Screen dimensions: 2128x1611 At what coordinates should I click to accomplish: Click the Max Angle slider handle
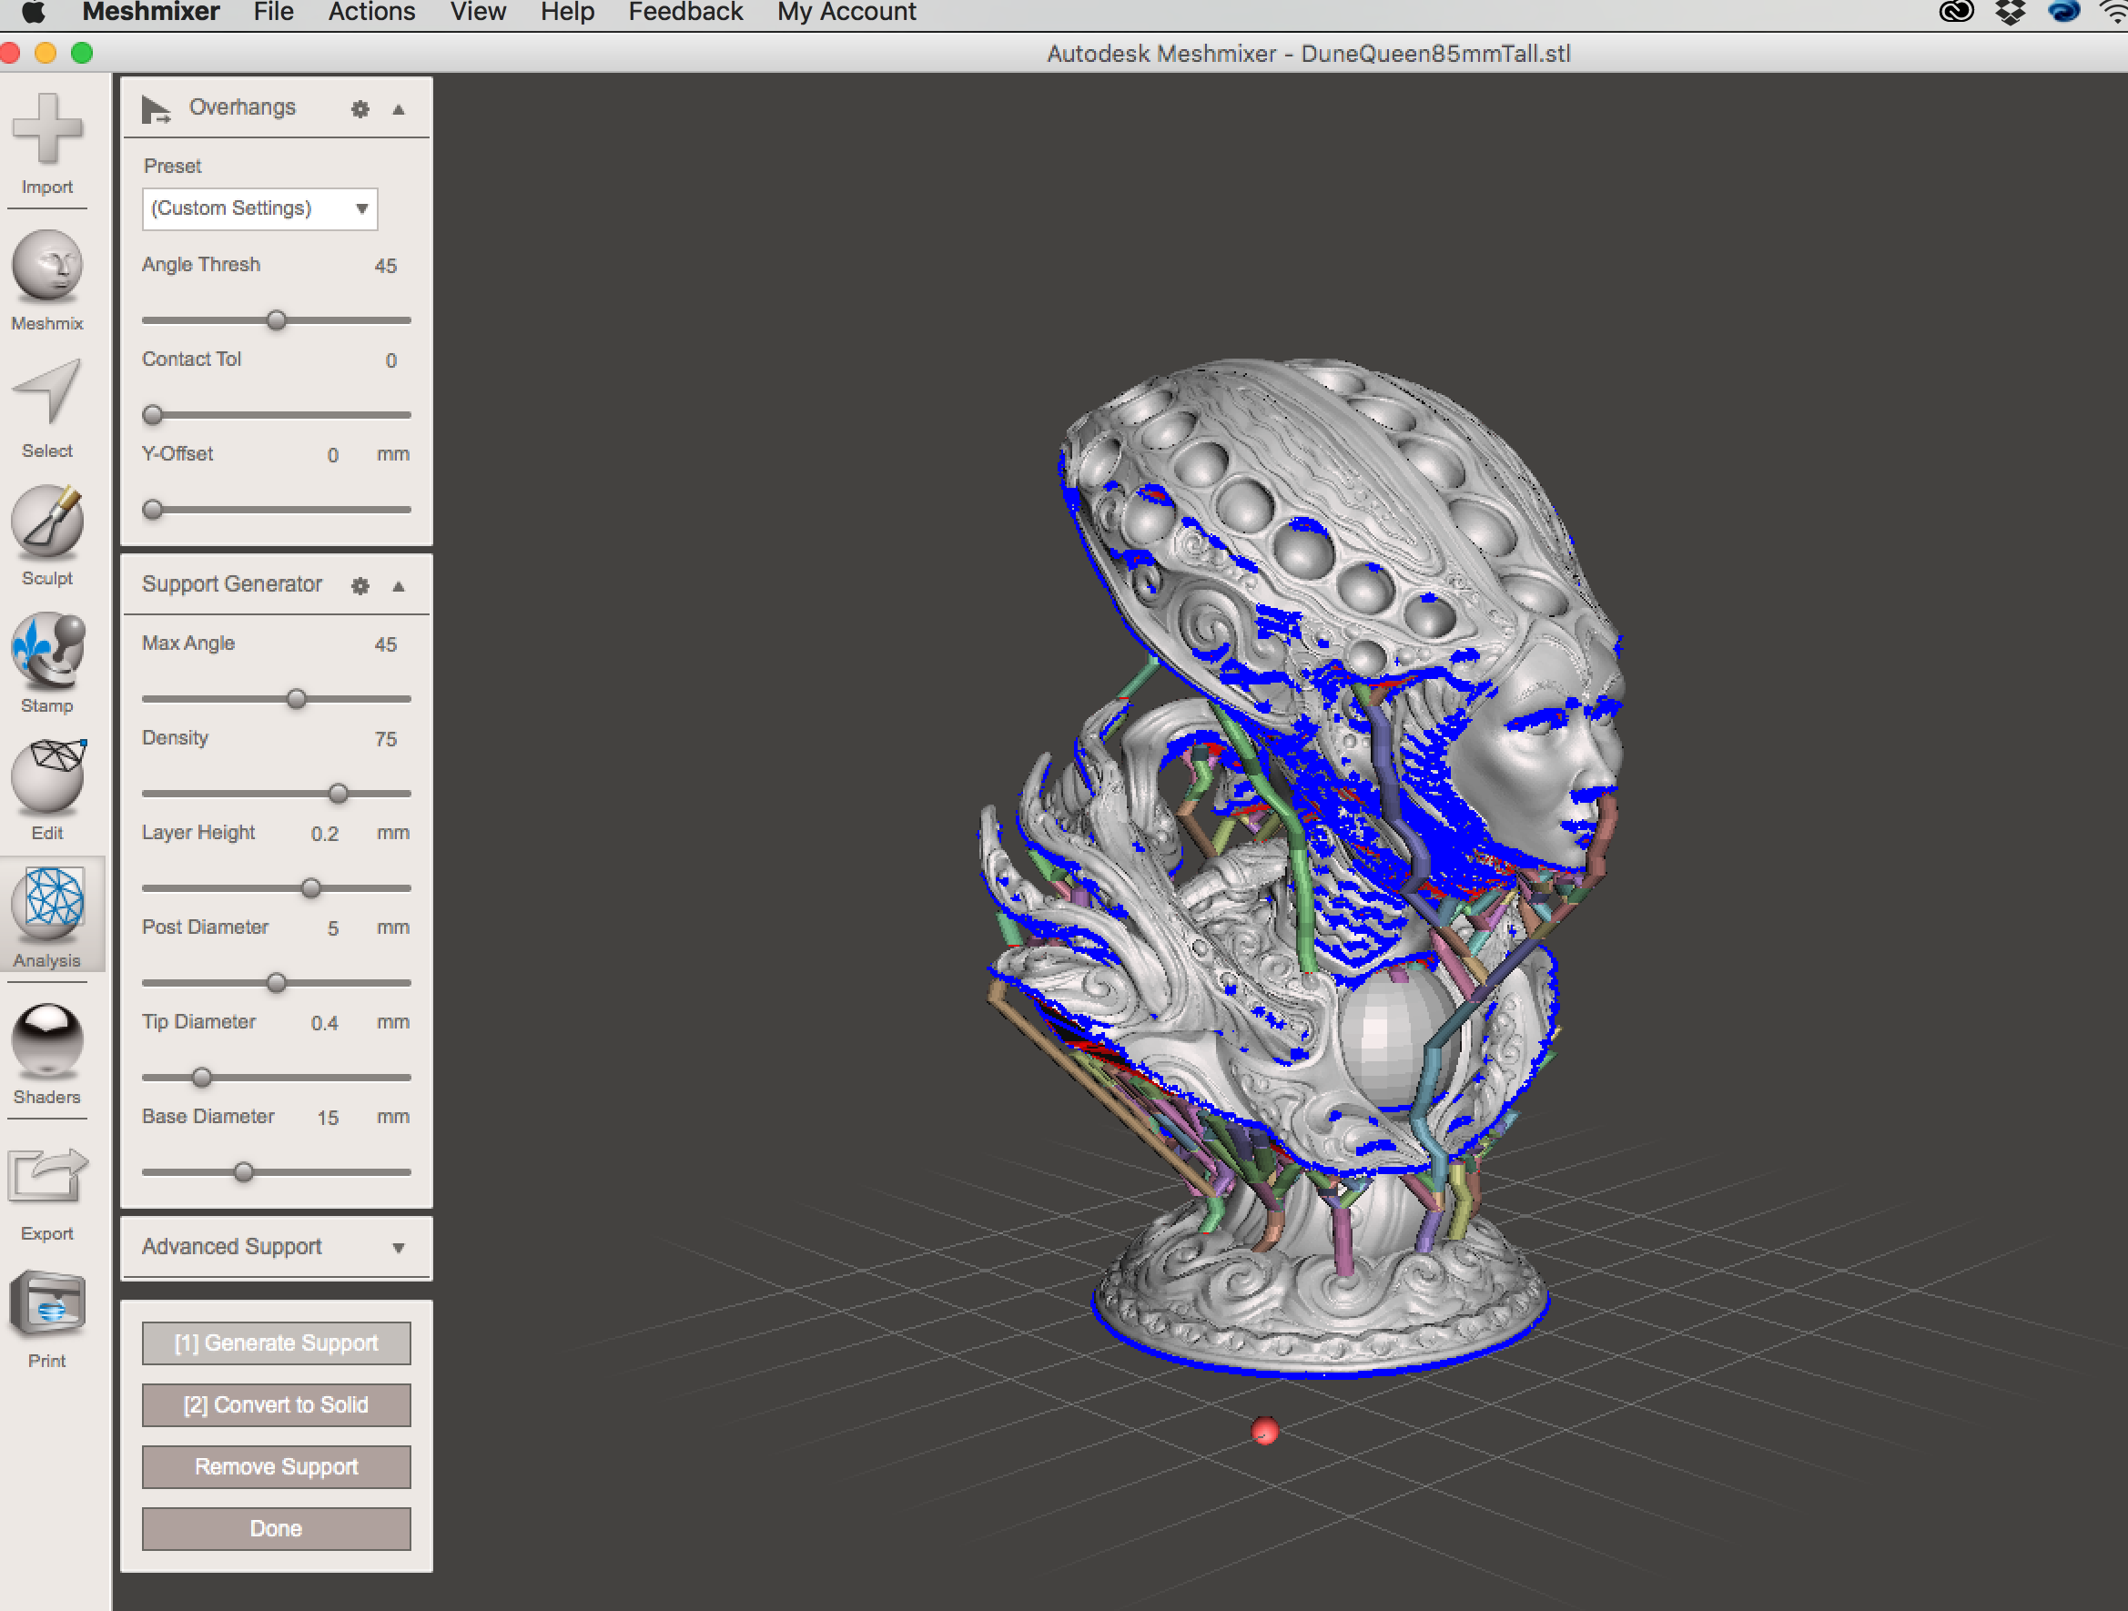tap(298, 698)
